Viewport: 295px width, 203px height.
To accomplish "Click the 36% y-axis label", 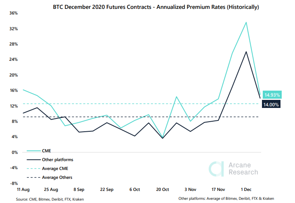I will (13, 13).
